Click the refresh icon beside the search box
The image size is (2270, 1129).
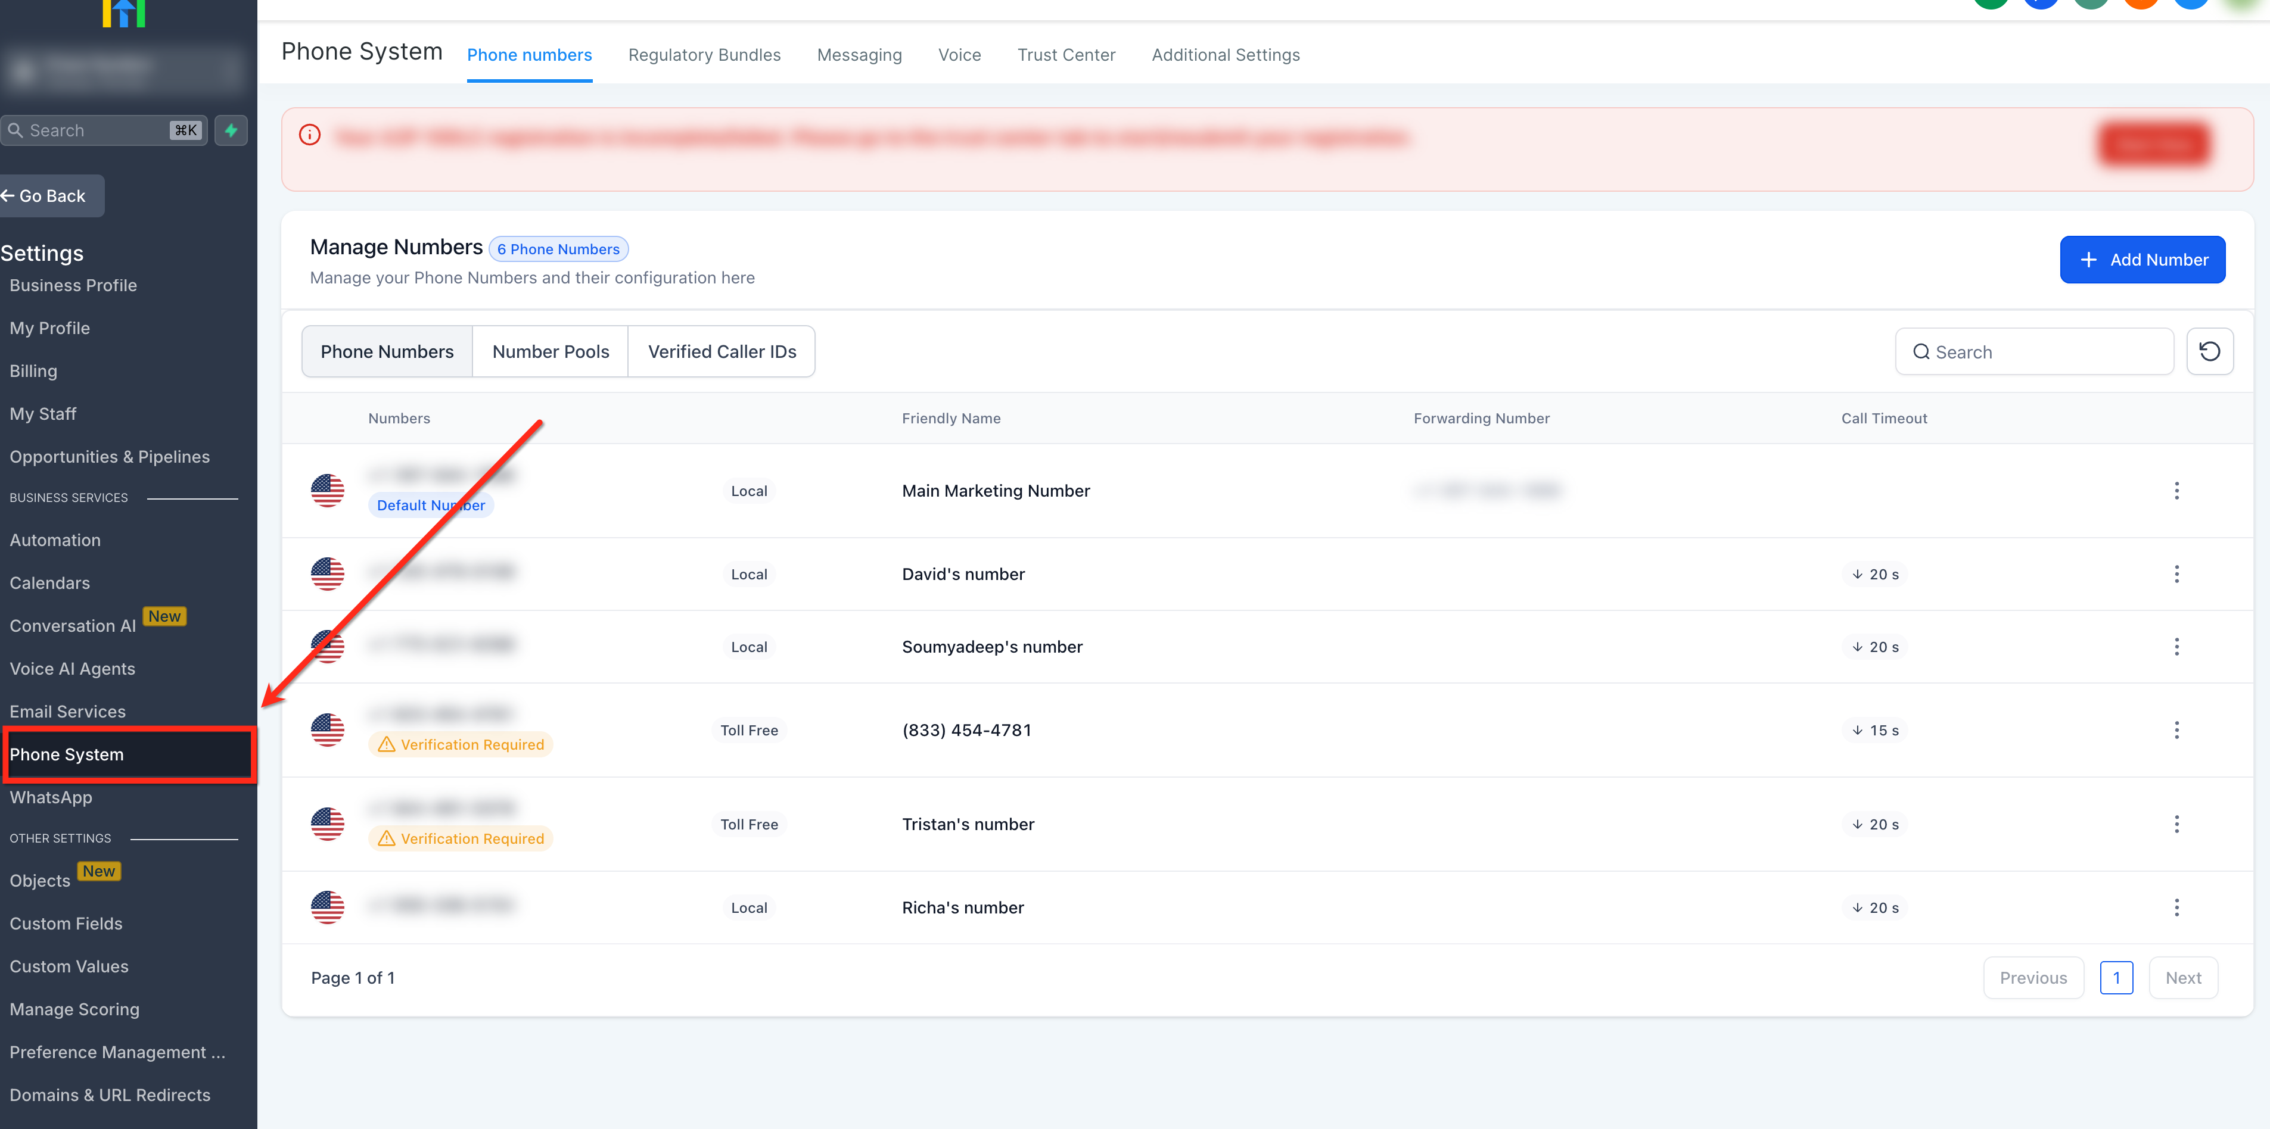pos(2208,351)
